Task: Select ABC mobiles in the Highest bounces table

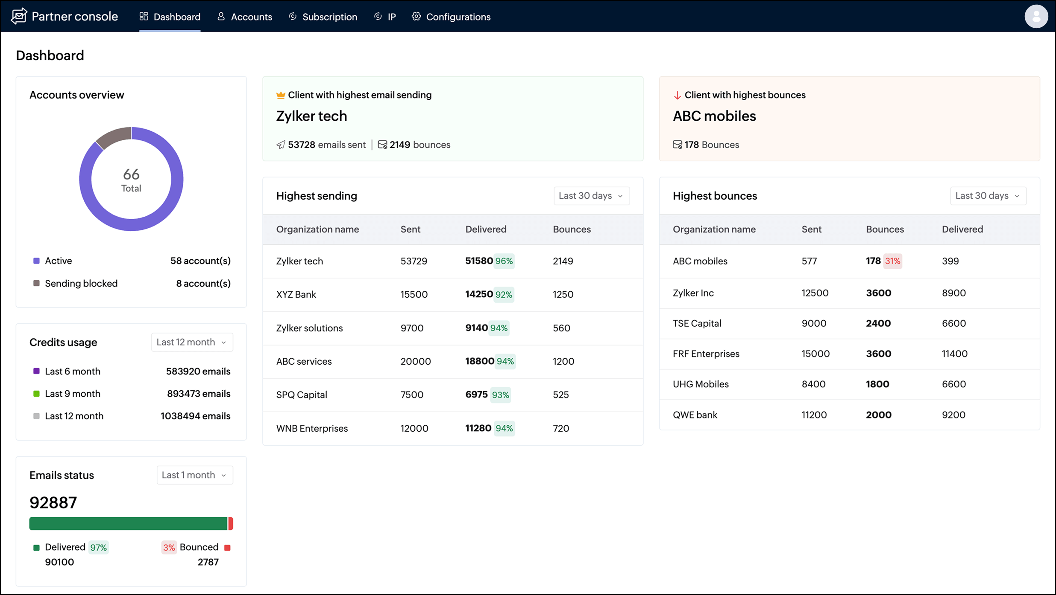Action: [700, 261]
